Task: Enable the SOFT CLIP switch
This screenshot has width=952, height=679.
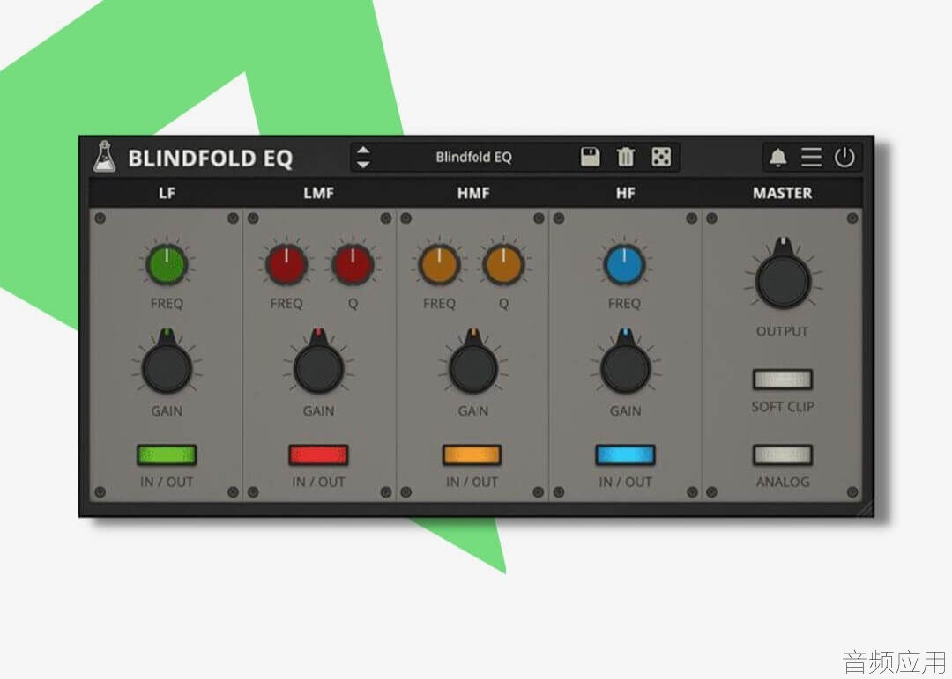Action: (x=783, y=380)
